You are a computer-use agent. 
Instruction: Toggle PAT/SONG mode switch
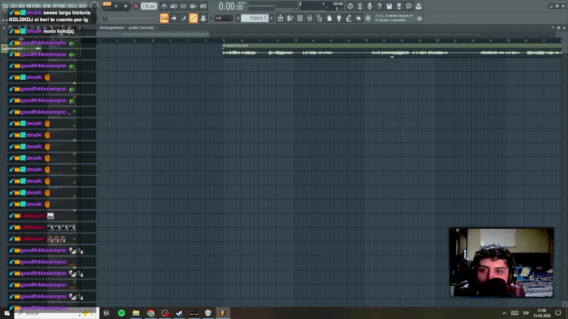[x=107, y=6]
